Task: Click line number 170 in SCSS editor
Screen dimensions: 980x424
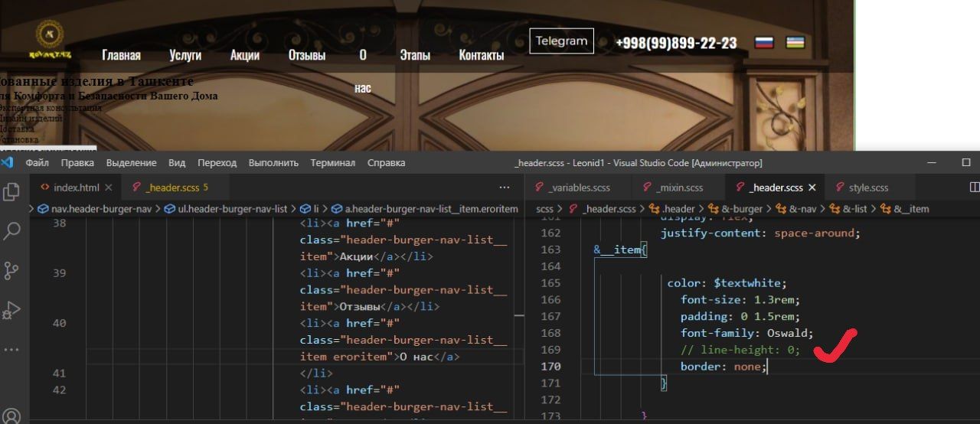Action: click(x=550, y=367)
